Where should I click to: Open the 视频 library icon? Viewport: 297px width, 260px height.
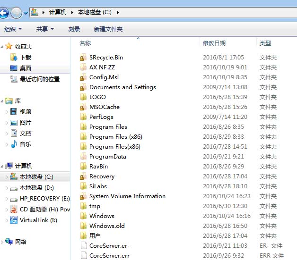click(14, 111)
